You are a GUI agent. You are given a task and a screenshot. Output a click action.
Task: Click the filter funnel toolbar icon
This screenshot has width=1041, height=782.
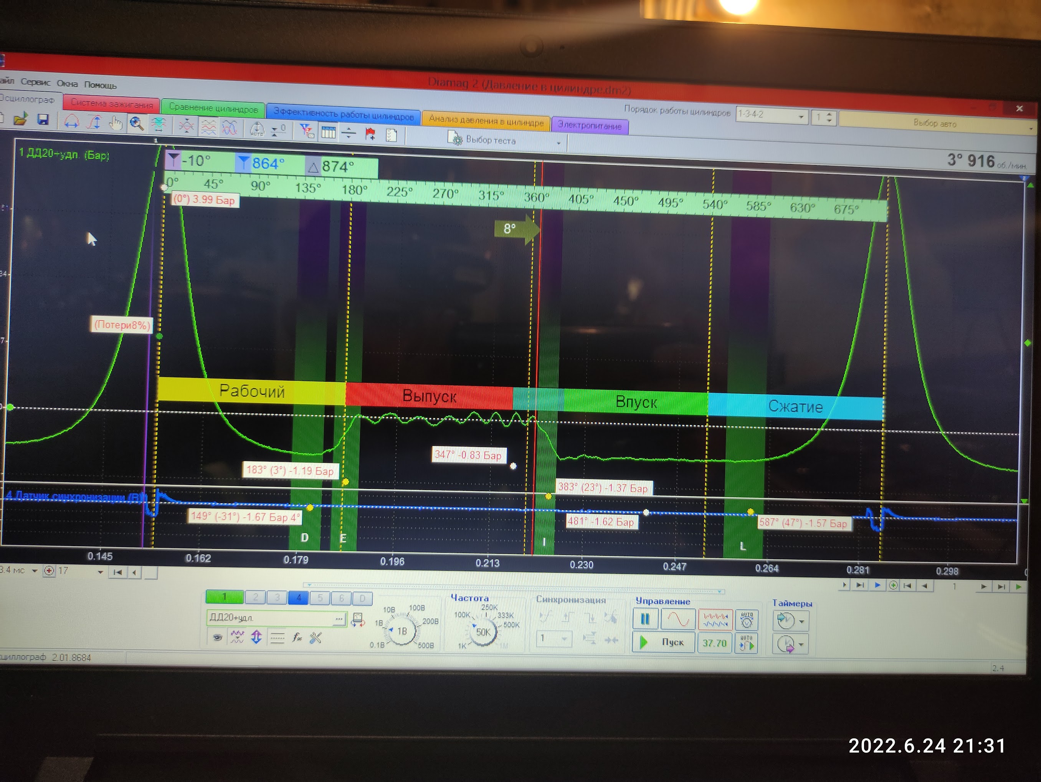click(x=306, y=131)
